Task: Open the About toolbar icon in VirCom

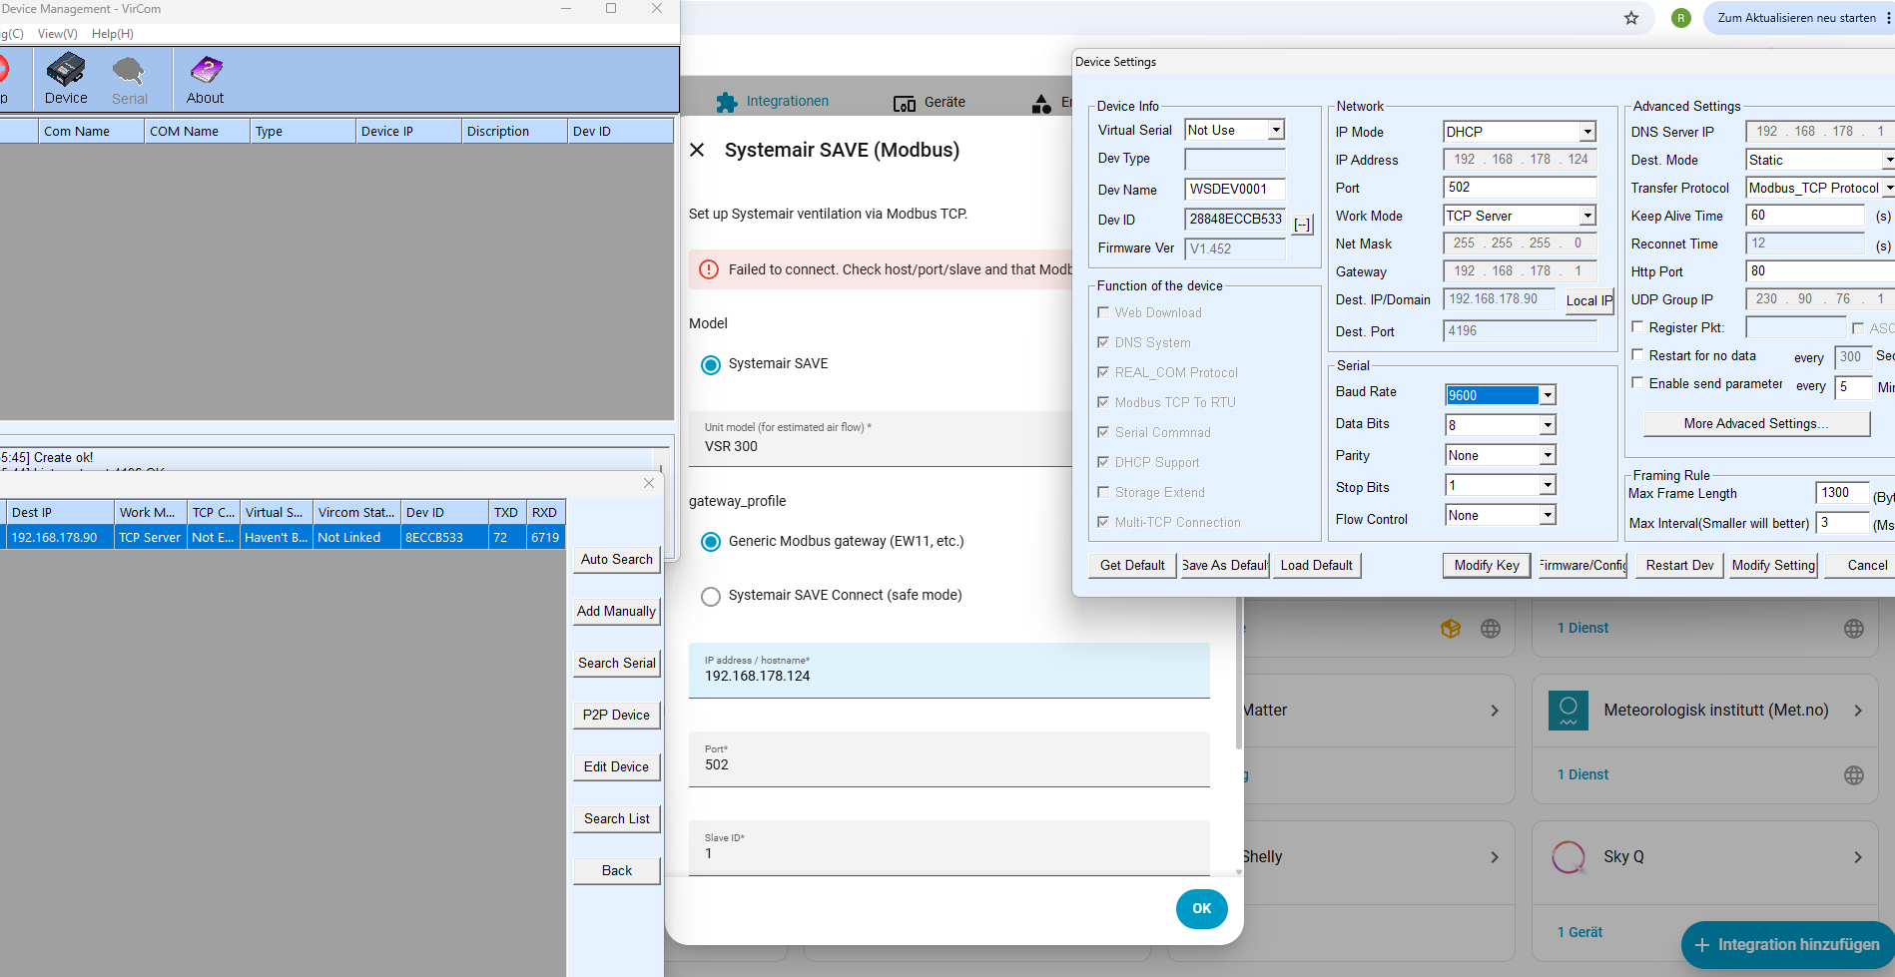Action: 205,80
